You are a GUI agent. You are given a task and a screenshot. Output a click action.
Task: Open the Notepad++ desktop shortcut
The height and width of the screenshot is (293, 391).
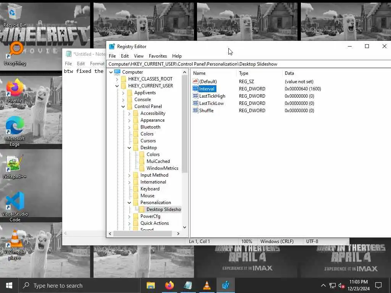click(x=15, y=167)
